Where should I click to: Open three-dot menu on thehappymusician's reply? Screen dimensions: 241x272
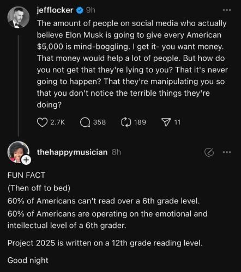(227, 152)
